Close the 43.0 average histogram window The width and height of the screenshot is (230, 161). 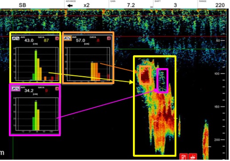(57, 38)
